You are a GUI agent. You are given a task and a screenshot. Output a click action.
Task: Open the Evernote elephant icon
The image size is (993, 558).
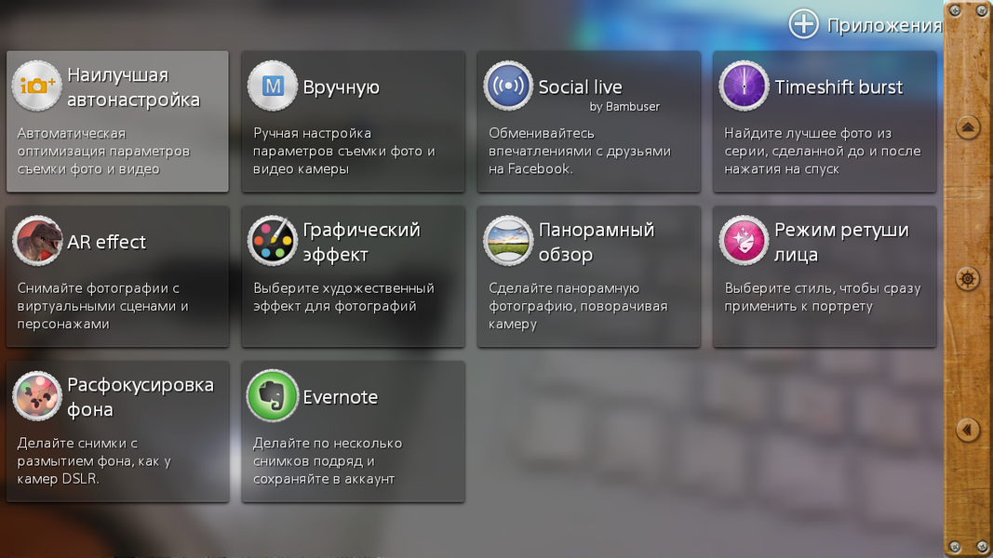(273, 396)
